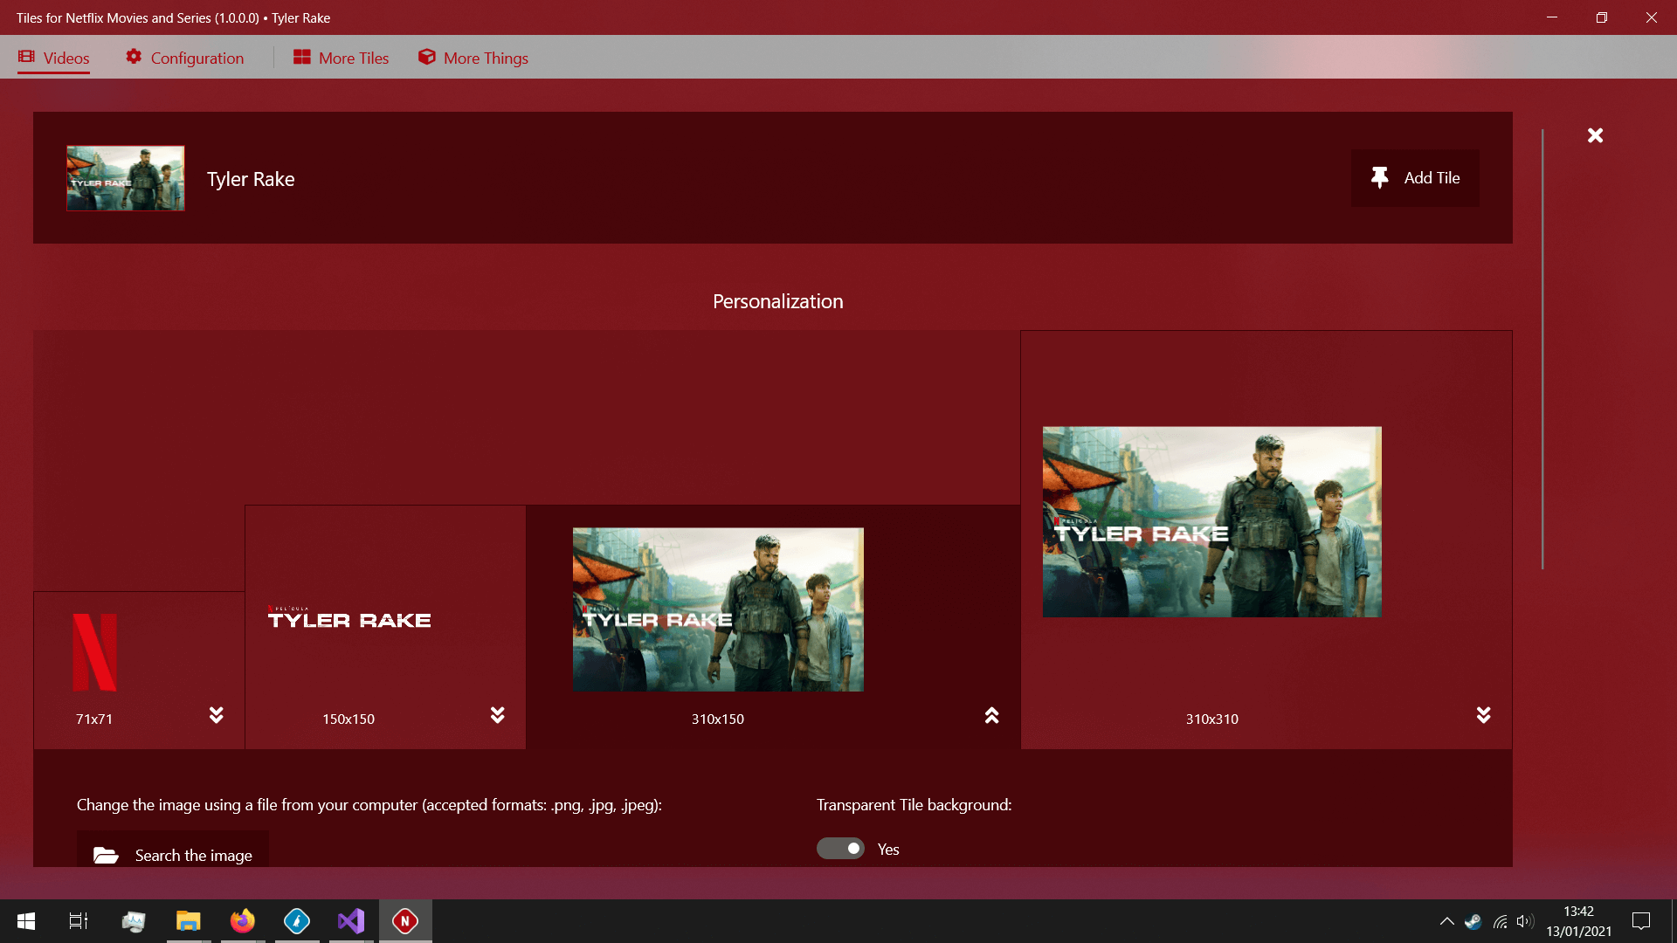The width and height of the screenshot is (1677, 943).
Task: Click the gear icon next to Configuration
Action: (x=135, y=57)
